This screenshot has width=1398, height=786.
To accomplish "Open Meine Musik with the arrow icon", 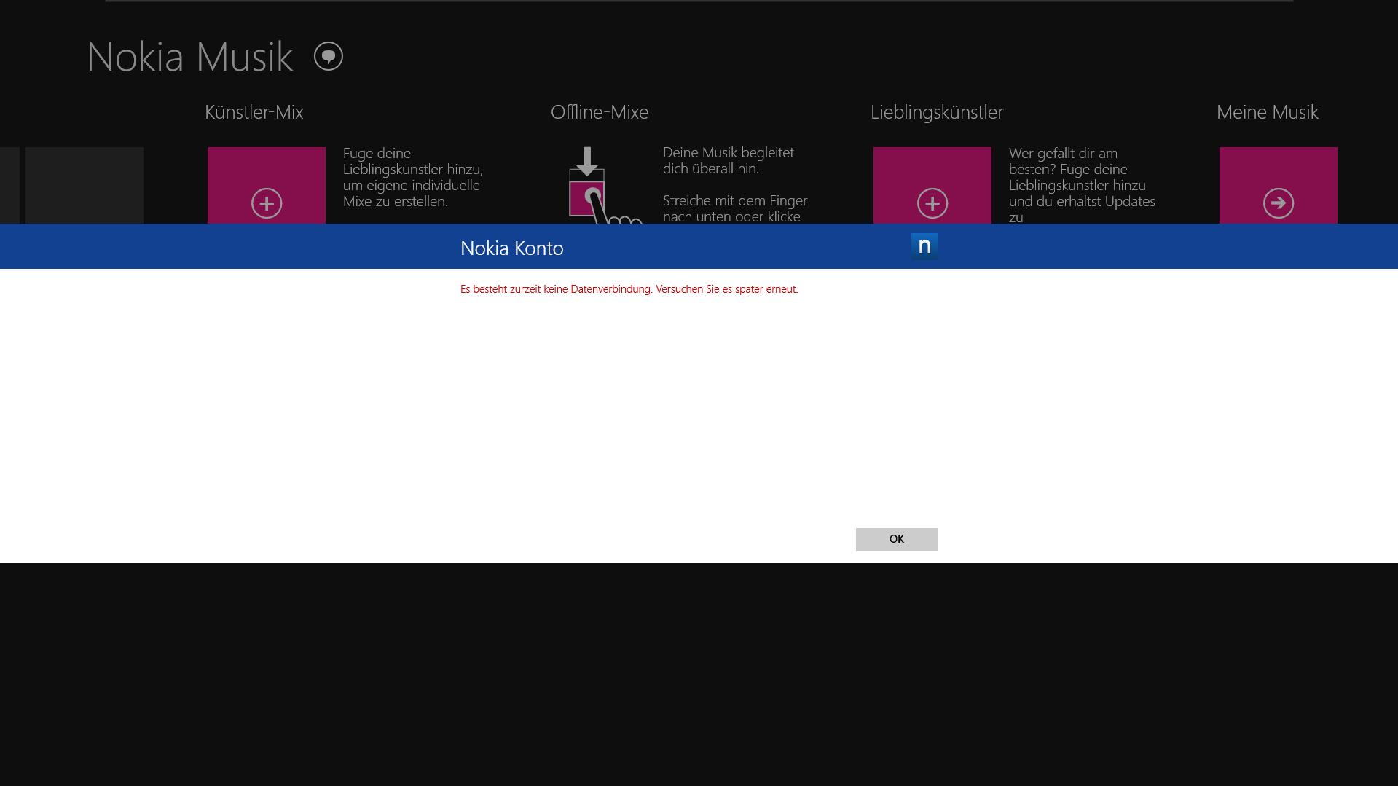I will coord(1278,203).
